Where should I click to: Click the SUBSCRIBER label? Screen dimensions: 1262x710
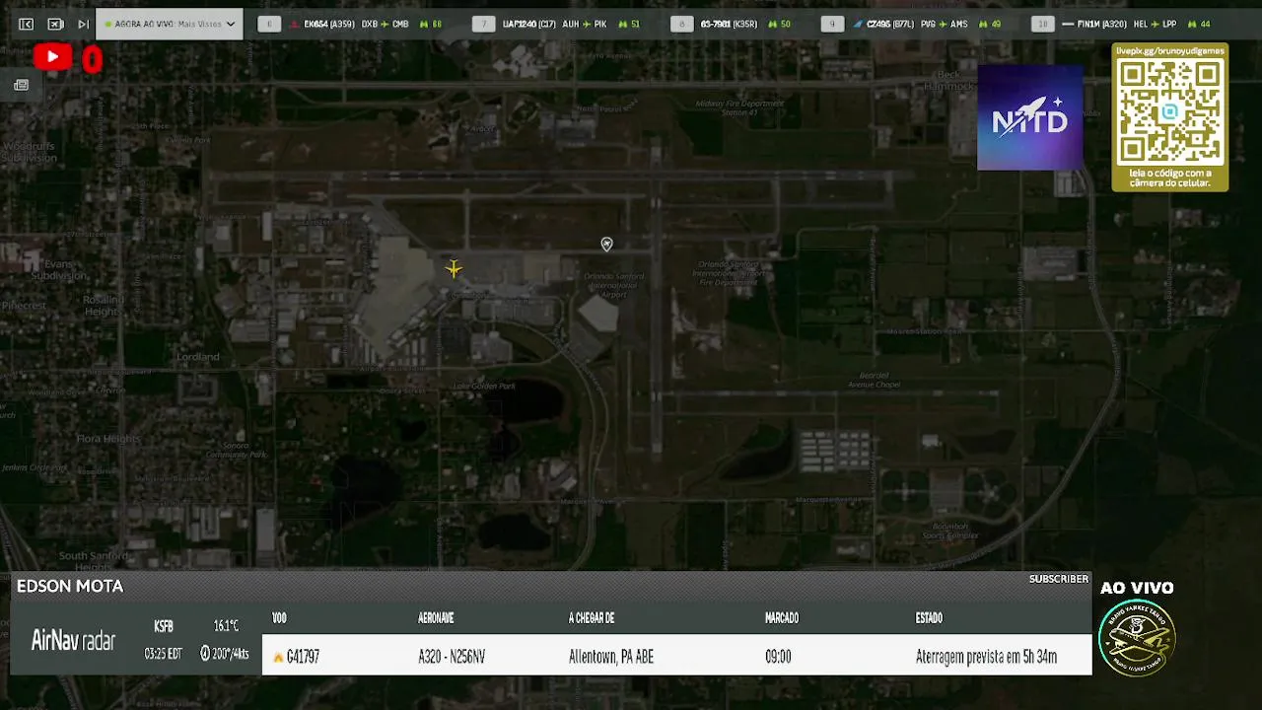click(x=1059, y=579)
